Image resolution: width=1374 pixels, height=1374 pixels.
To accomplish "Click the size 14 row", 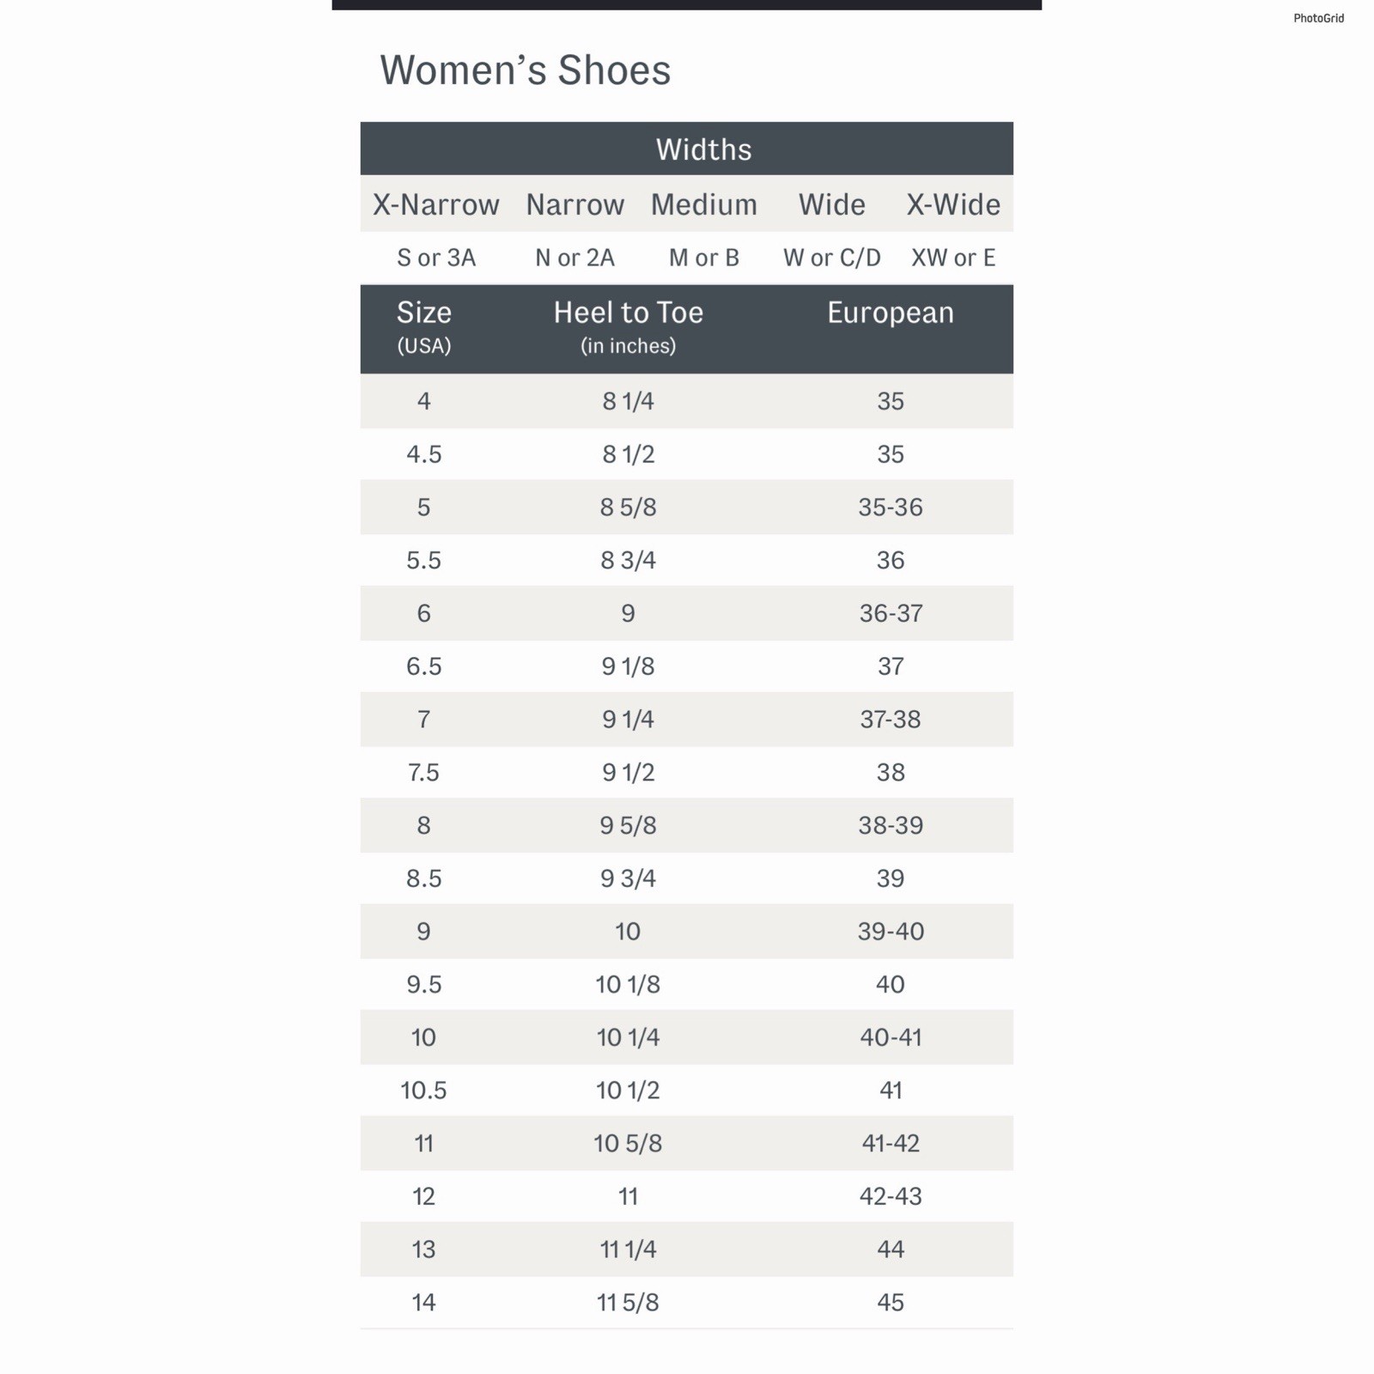I will [686, 1303].
